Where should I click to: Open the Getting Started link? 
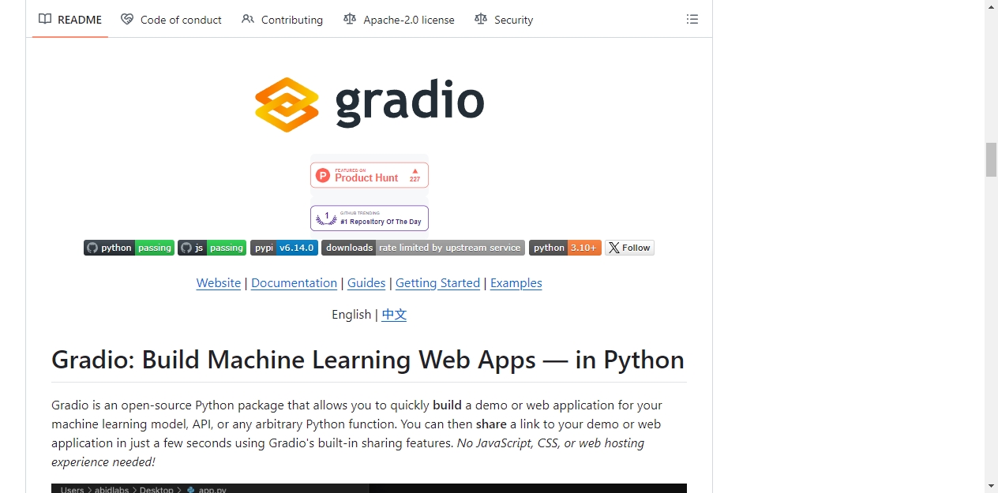pyautogui.click(x=437, y=283)
